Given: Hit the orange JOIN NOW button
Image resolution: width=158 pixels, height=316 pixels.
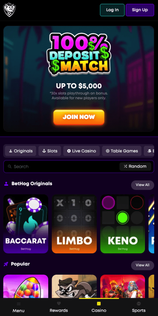Looking at the screenshot, I should (79, 117).
